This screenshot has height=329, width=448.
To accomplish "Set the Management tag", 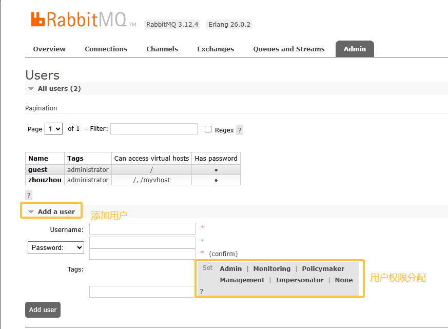I will click(x=242, y=280).
